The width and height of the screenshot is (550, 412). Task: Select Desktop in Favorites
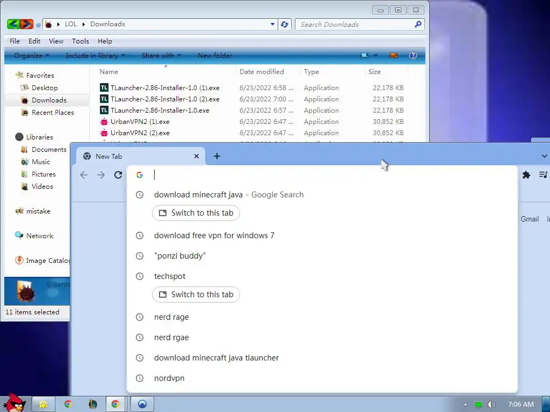[45, 87]
